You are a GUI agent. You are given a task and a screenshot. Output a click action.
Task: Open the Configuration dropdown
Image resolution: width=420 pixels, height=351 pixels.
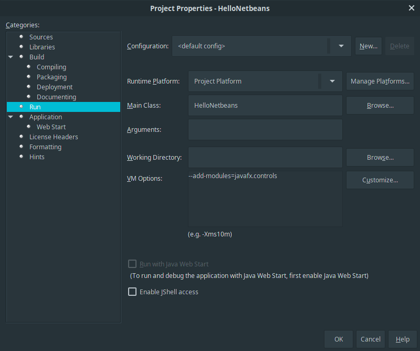341,46
